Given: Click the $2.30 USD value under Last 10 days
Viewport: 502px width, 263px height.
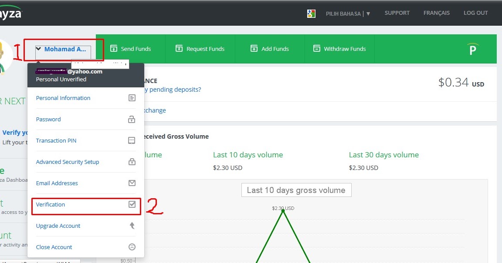Looking at the screenshot, I should 227,168.
